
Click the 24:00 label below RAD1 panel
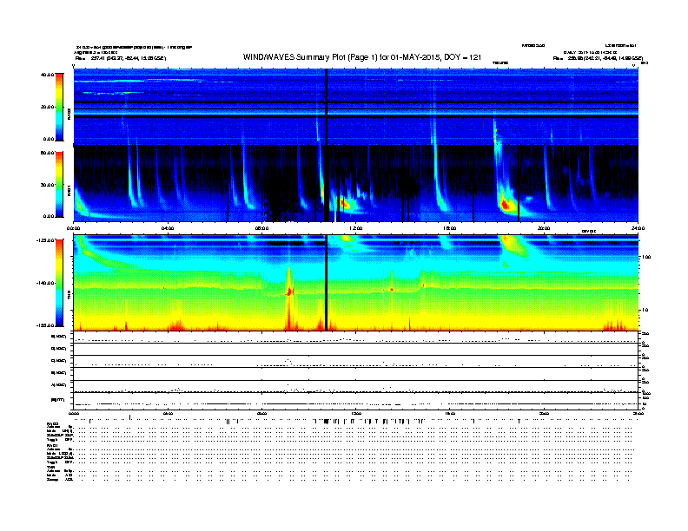[638, 229]
